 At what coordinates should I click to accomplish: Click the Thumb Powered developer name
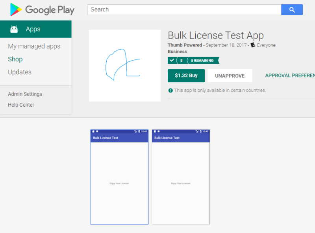pos(185,45)
